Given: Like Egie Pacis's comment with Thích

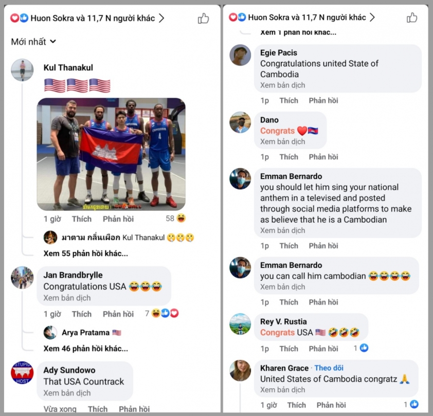Looking at the screenshot, I should pyautogui.click(x=288, y=100).
